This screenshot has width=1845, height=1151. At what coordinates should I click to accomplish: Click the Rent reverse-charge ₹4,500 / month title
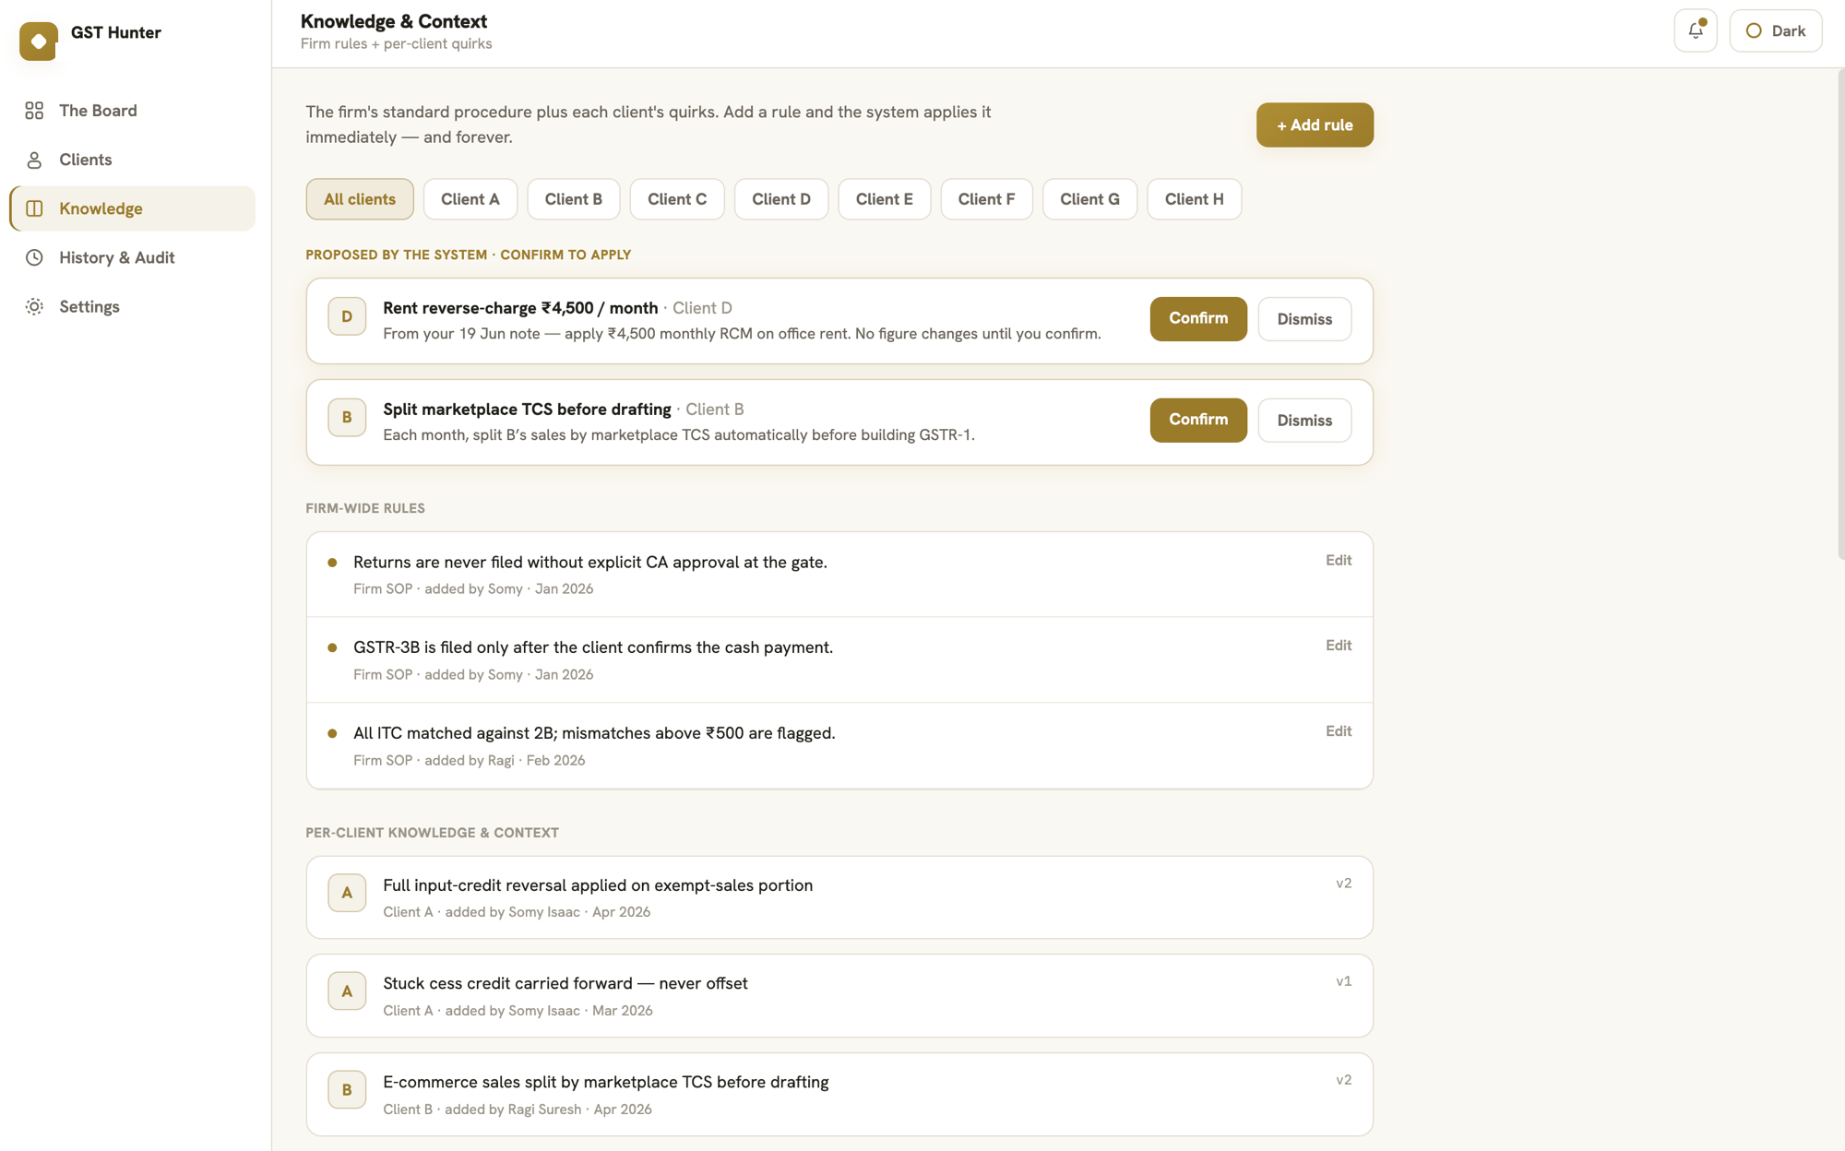[520, 308]
